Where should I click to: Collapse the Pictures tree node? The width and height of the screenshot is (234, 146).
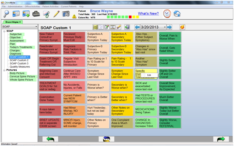(4, 70)
